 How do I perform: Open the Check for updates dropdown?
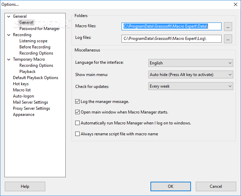click(x=191, y=86)
